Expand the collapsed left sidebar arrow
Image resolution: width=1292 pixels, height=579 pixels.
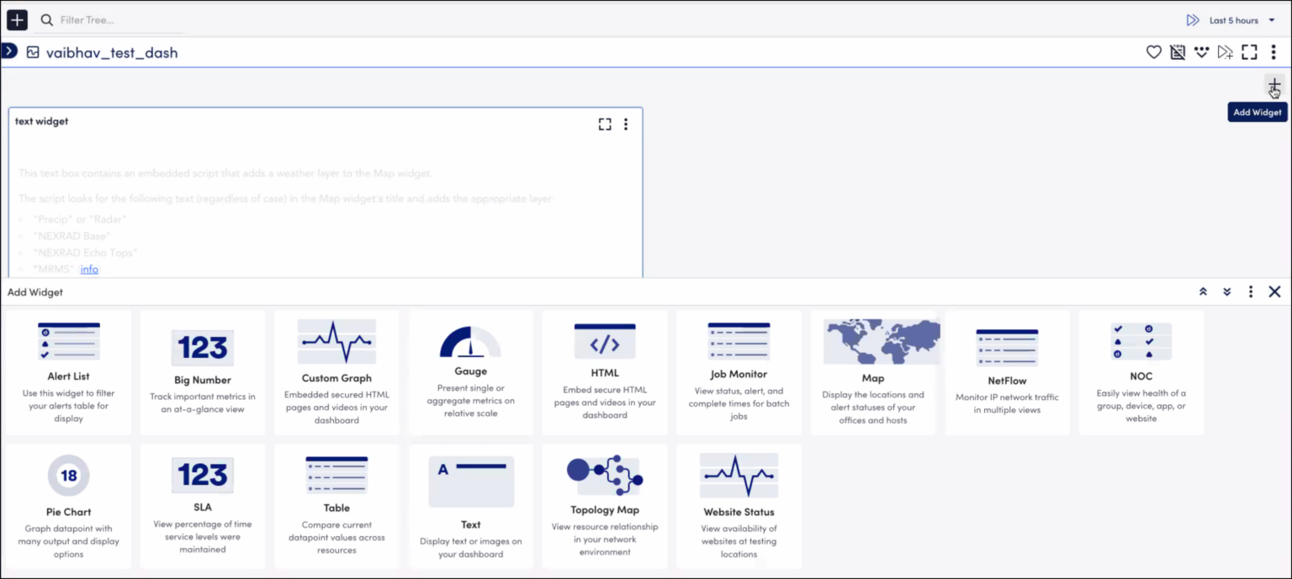8,50
